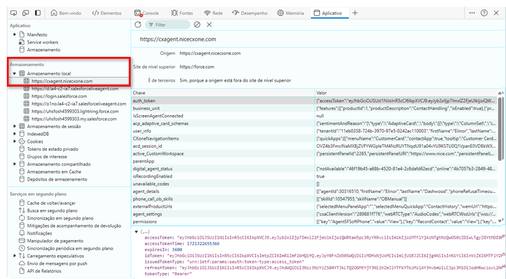Sort by the Chave column header
Screen dimensions: 506x279
click(x=223, y=93)
